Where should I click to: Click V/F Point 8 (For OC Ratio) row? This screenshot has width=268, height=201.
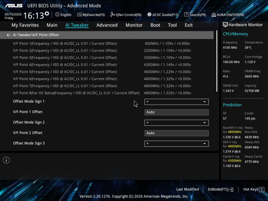pyautogui.click(x=76, y=93)
